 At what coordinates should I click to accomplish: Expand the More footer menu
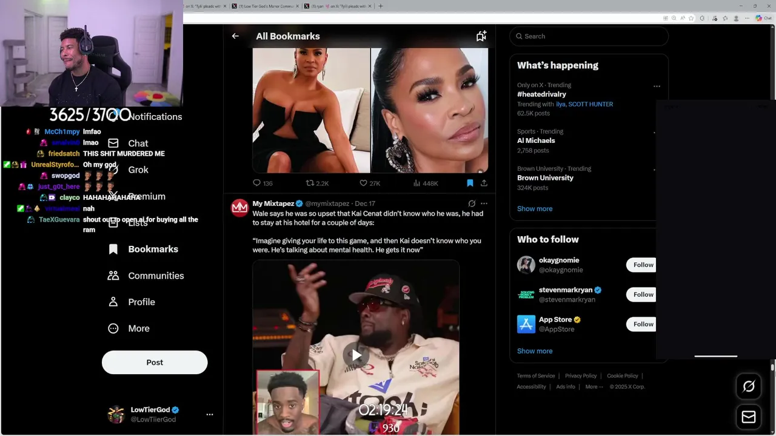[x=594, y=387]
